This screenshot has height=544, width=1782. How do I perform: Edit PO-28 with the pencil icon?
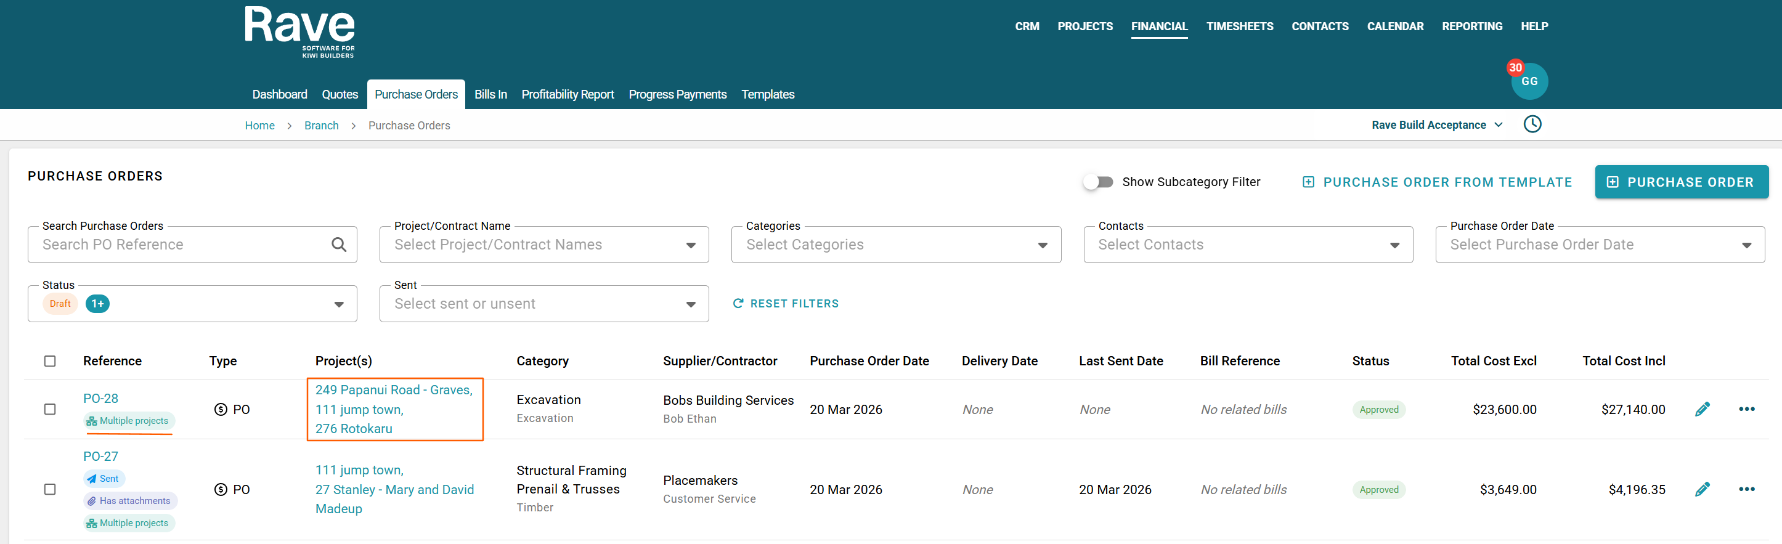[1702, 409]
